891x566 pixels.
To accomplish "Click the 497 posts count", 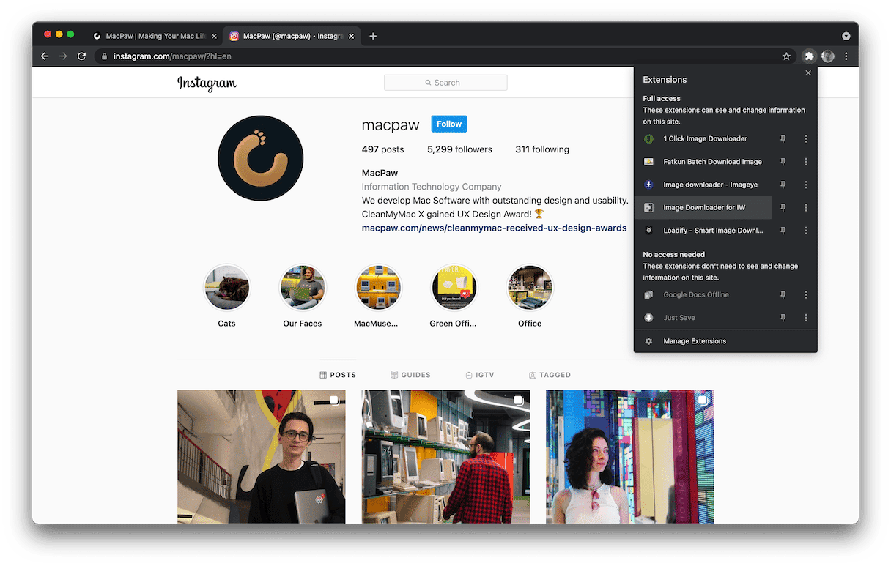I will pos(382,149).
